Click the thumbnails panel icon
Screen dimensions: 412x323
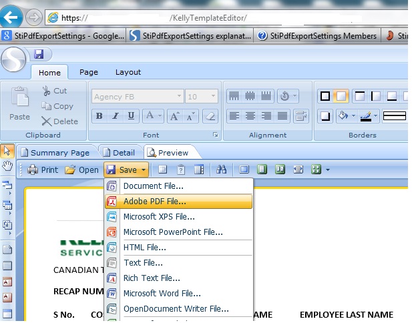(x=198, y=170)
